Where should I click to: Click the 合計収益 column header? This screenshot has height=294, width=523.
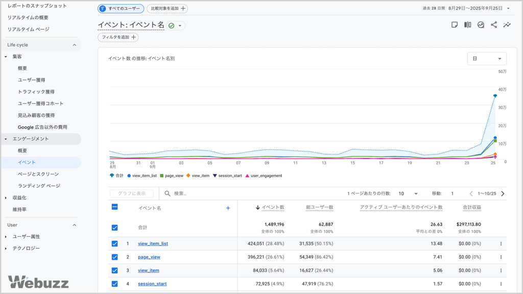click(x=471, y=207)
